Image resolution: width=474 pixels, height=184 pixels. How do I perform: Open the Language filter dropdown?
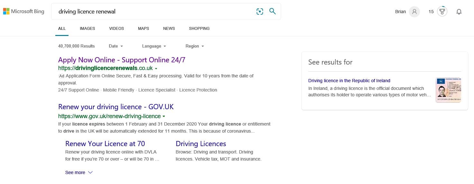pyautogui.click(x=154, y=46)
